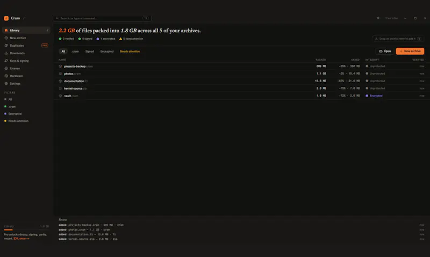Select the Signed filter tab
This screenshot has width=430, height=257.
[x=89, y=52]
